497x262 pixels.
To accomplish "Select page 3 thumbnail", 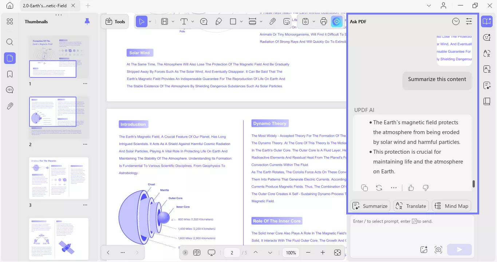I will pos(59,178).
